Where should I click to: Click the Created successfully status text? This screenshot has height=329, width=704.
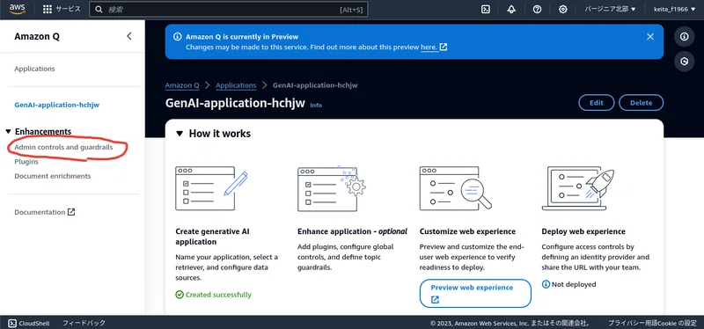tap(218, 295)
